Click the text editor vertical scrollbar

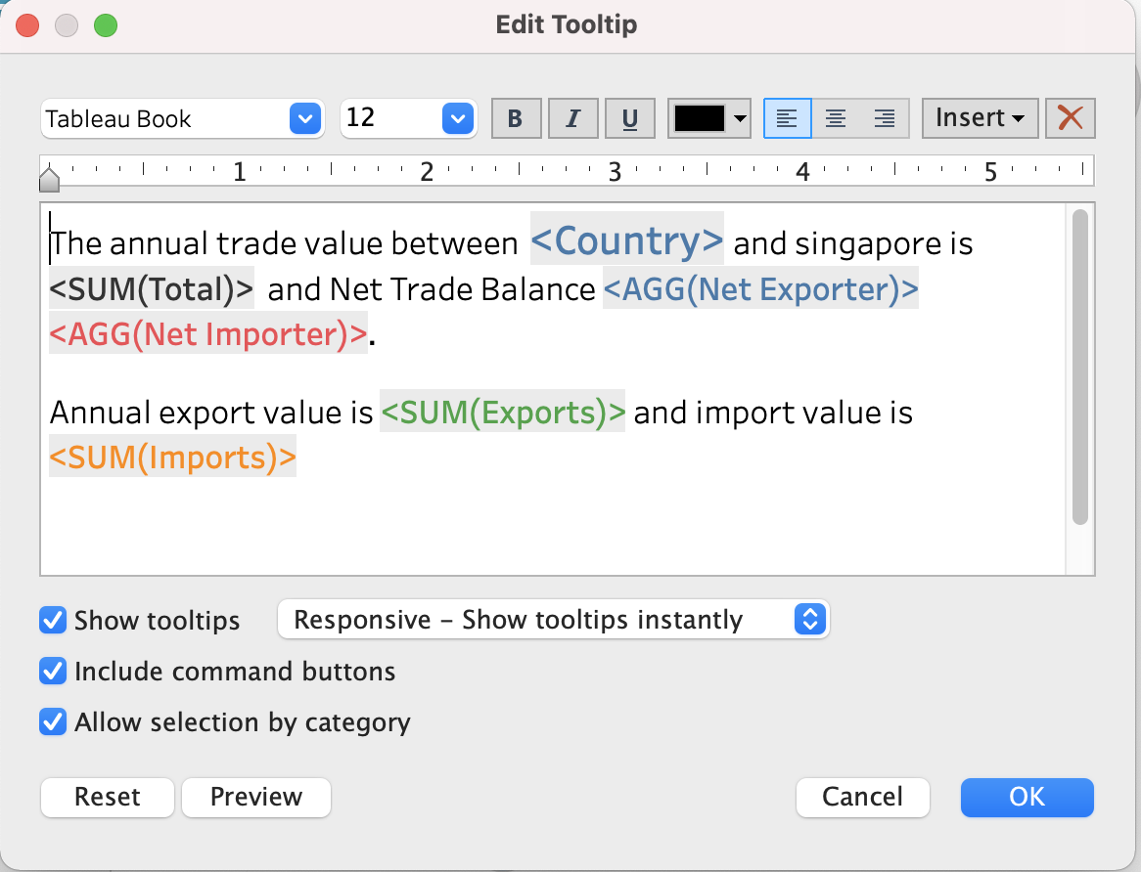[1080, 367]
